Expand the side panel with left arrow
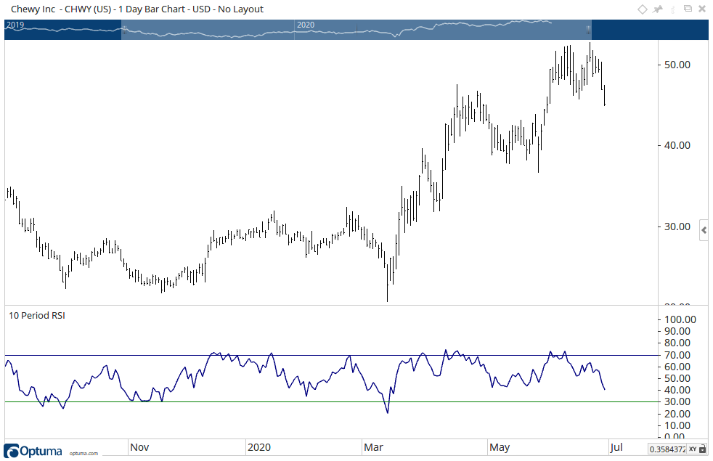Image resolution: width=713 pixels, height=461 pixels. point(704,230)
